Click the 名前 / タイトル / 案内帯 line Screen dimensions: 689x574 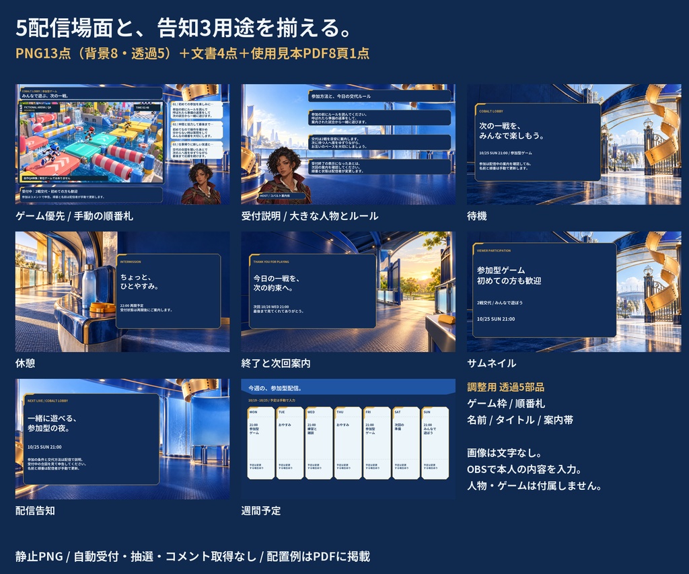tap(520, 420)
